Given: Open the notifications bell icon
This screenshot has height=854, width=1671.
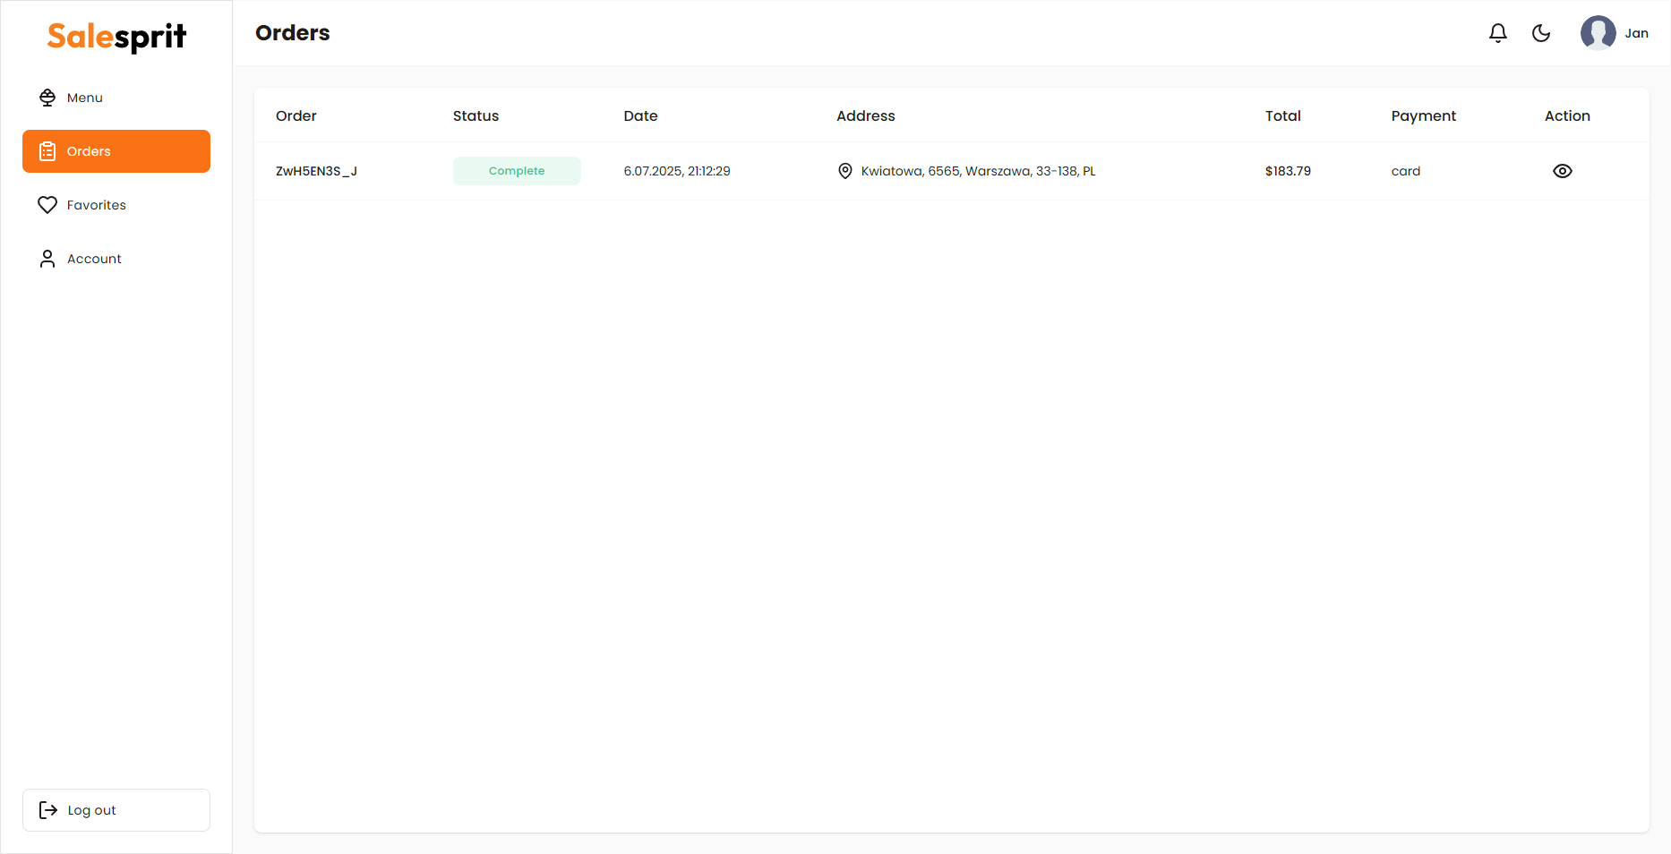Looking at the screenshot, I should (1498, 33).
